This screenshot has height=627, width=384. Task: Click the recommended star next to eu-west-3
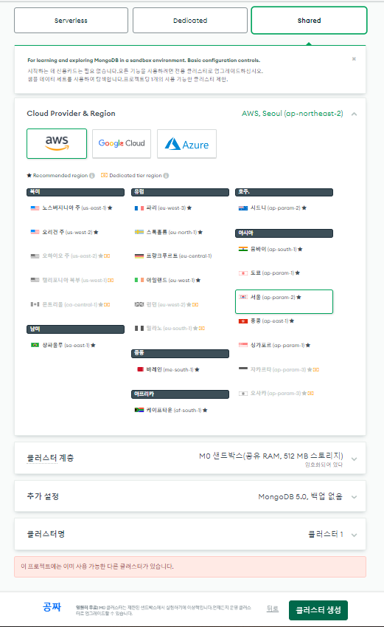[189, 208]
